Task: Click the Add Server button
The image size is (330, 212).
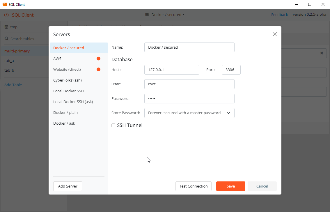Action: 68,186
